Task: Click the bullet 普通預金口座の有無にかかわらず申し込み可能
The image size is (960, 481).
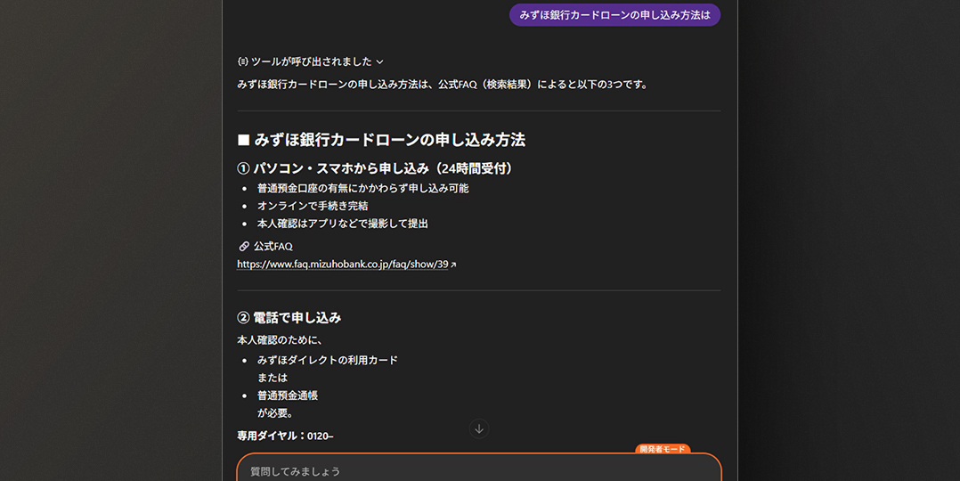Action: point(363,189)
